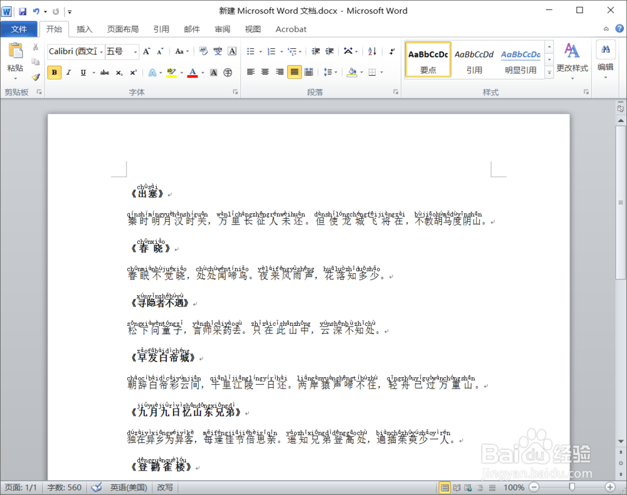Click 英语(美国) language indicator
This screenshot has height=495, width=627.
(129, 487)
